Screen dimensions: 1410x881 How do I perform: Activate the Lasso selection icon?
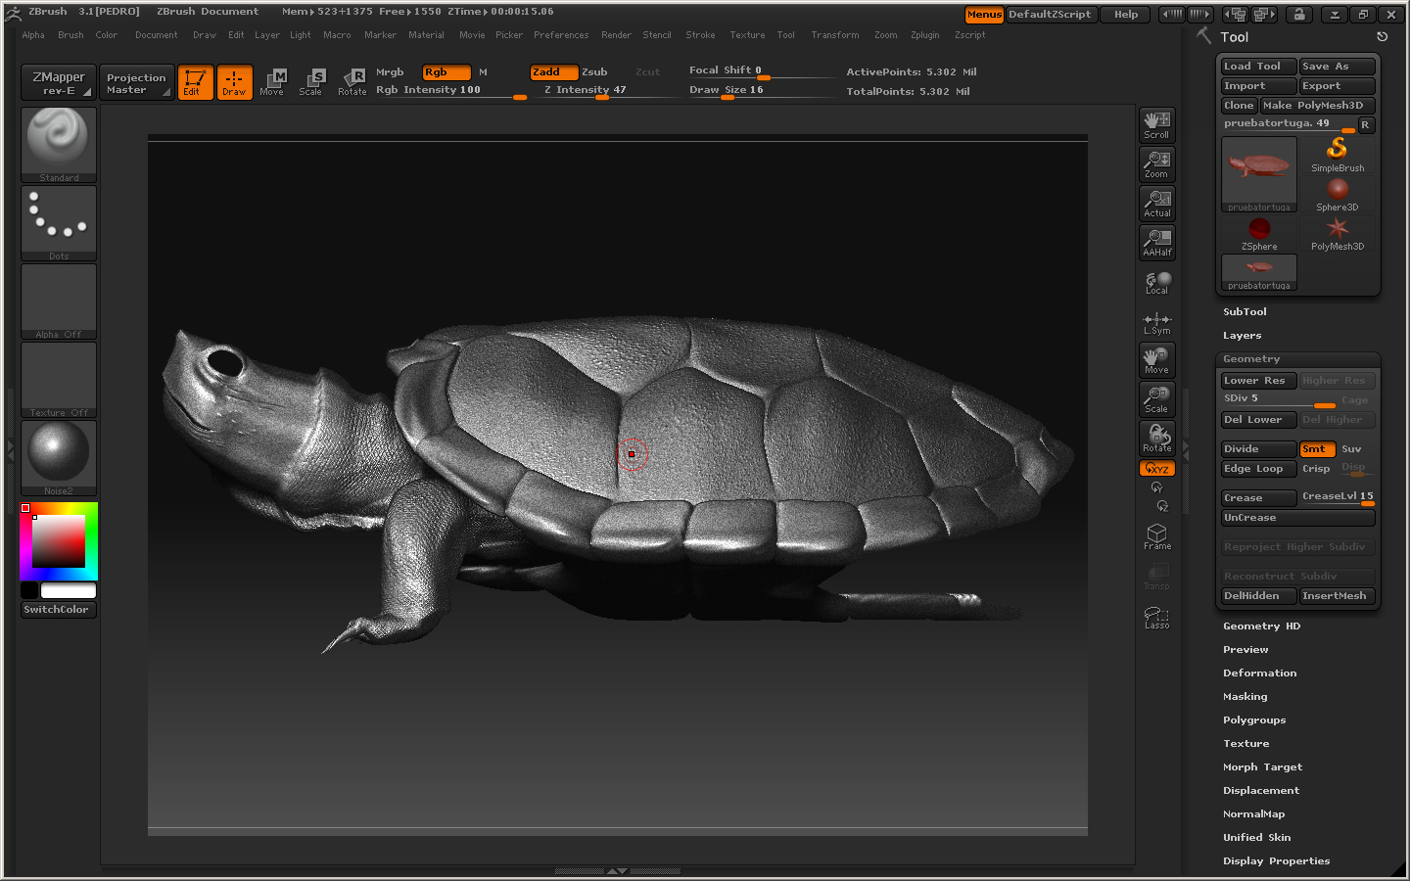(x=1156, y=617)
